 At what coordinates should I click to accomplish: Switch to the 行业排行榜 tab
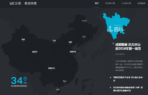(x=126, y=3)
